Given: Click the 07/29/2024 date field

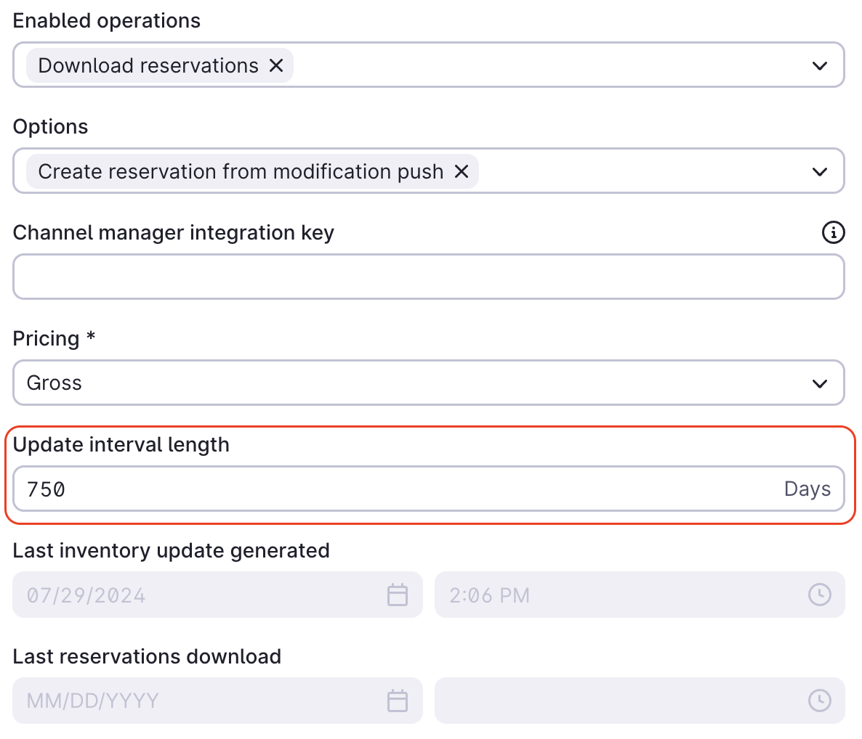Looking at the screenshot, I should tap(218, 595).
